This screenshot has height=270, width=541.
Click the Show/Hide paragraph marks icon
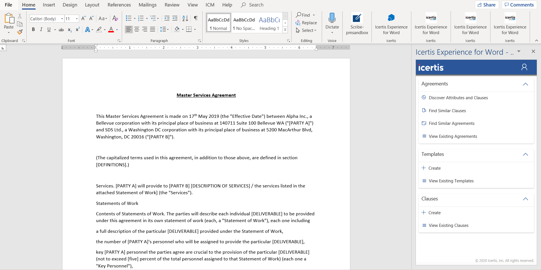tap(195, 18)
